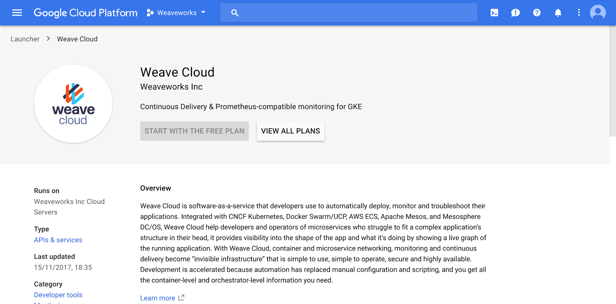Screen dimensions: 616x304
Task: Open the APIs & services type link
Action: (x=58, y=240)
